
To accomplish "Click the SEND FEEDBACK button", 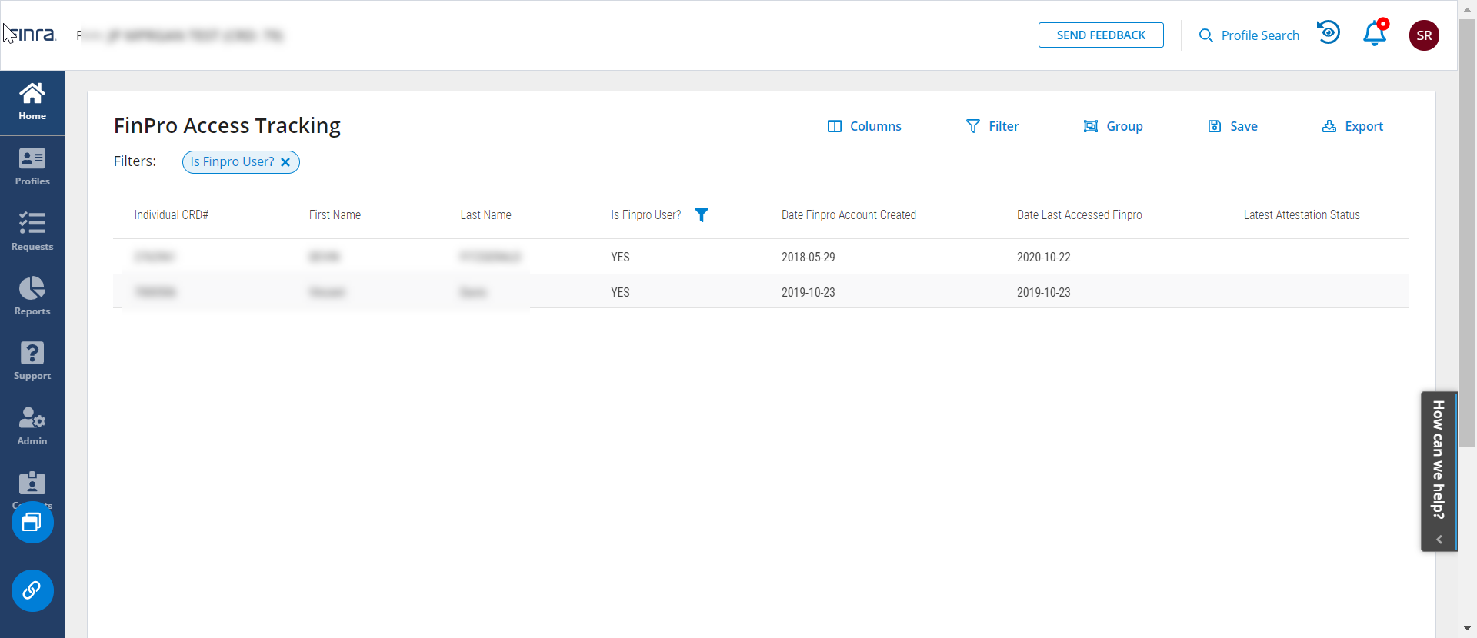I will 1100,35.
